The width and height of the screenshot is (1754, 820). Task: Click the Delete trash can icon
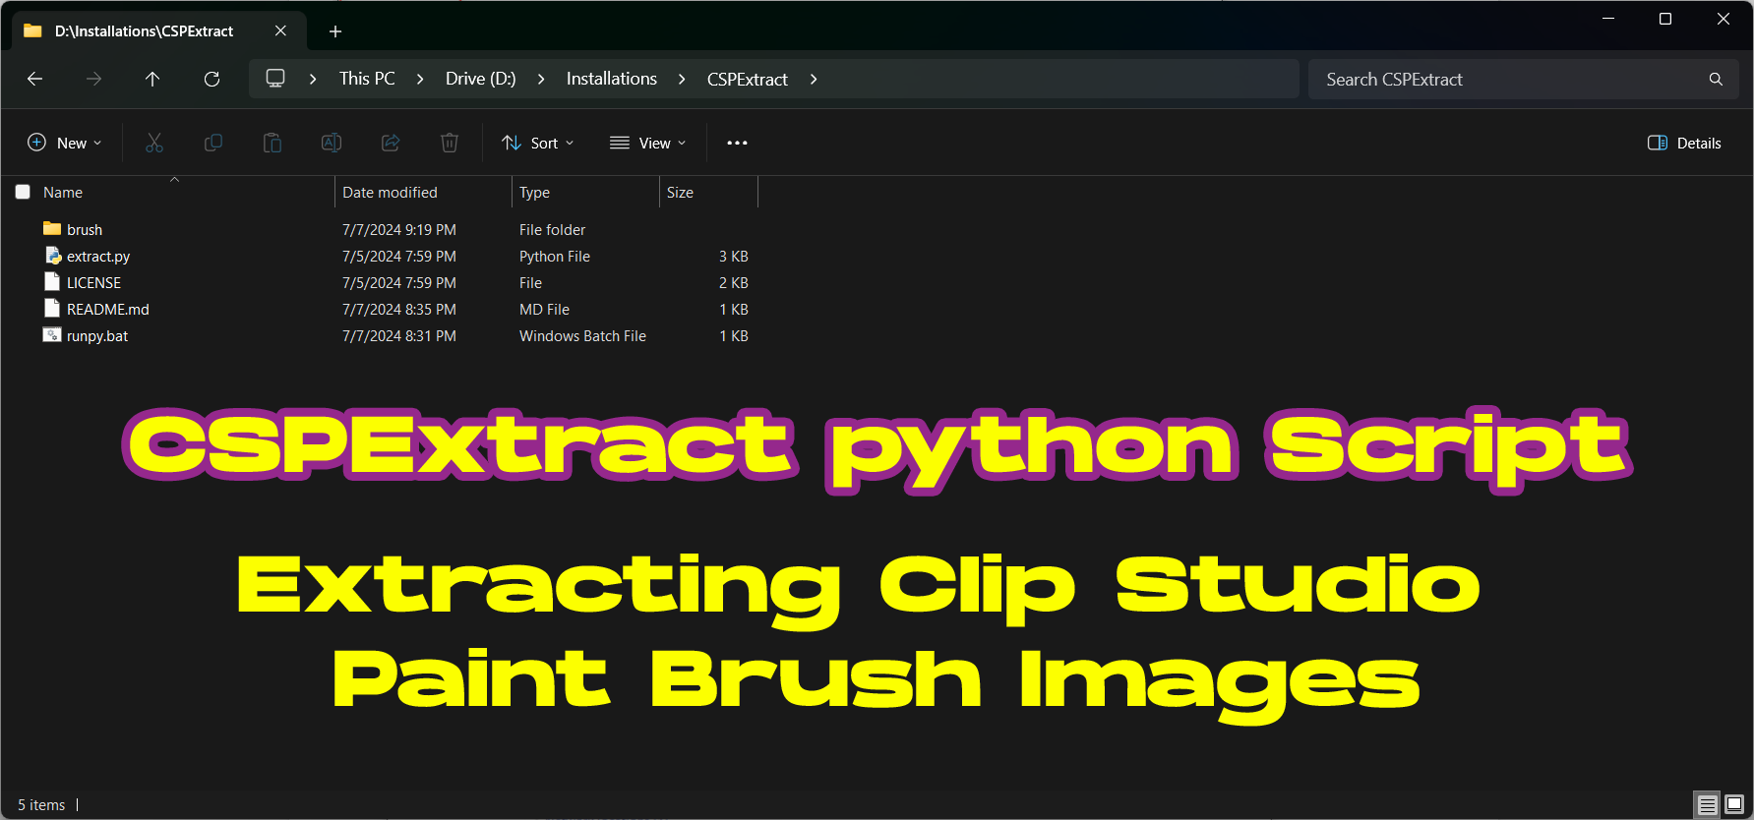[450, 143]
